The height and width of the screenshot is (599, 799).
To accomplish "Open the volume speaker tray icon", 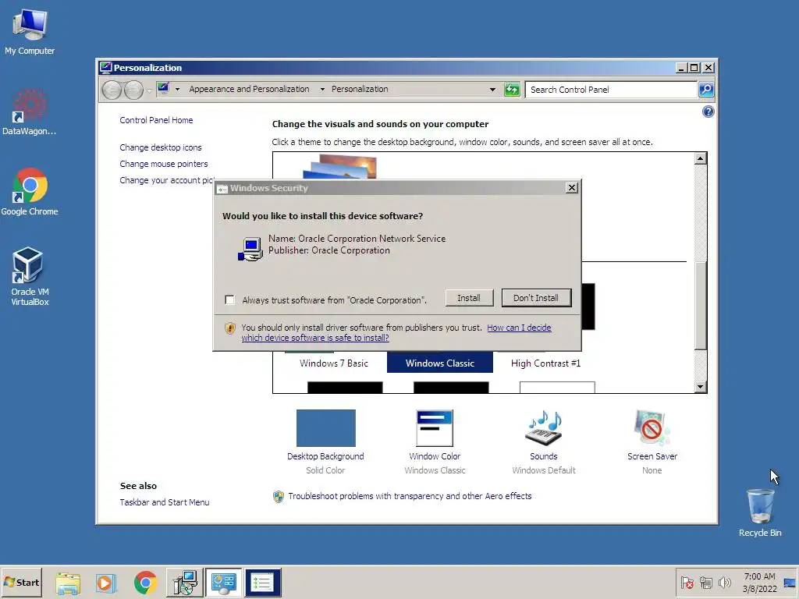I will click(x=724, y=583).
